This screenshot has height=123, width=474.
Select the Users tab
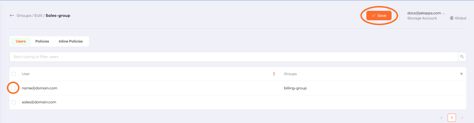pyautogui.click(x=21, y=41)
